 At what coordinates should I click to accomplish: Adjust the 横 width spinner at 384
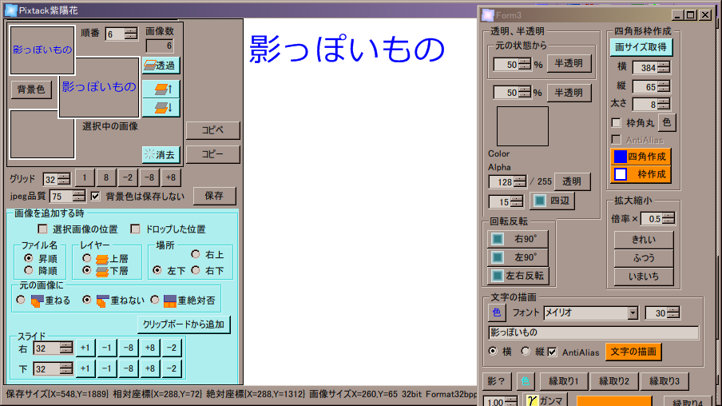point(664,67)
